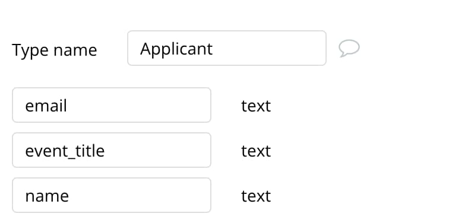
Task: Place cursor after the word email
Action: click(68, 106)
